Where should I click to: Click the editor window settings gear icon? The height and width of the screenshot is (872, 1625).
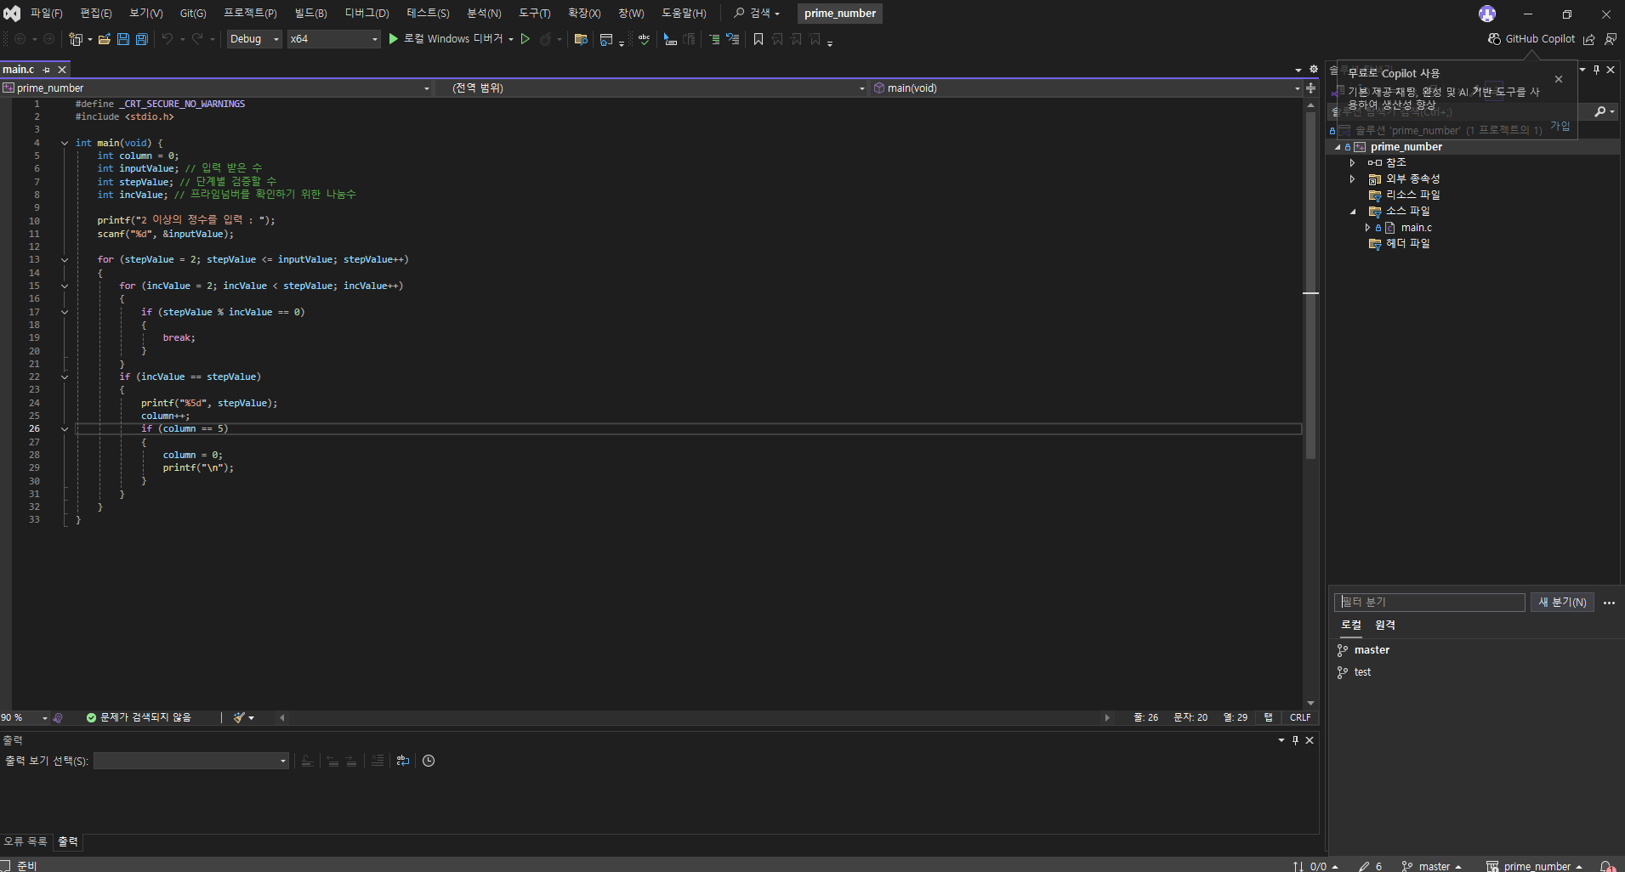[x=1314, y=70]
